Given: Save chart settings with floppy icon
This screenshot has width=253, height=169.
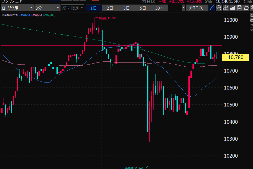Looking at the screenshot, I should (239, 8).
